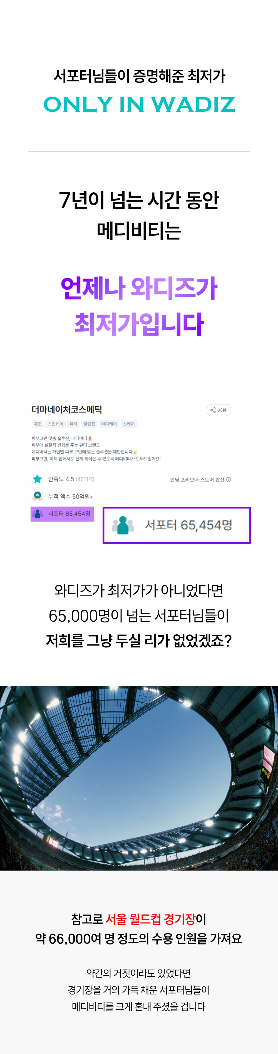The height and width of the screenshot is (1054, 278).
Task: Click the ONLY IN WADIZ heading
Action: pos(139,104)
